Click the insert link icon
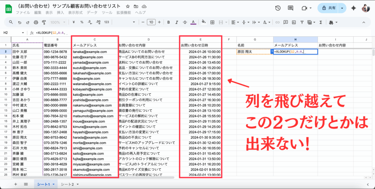This screenshot has height=189, width=375. coord(278,22)
